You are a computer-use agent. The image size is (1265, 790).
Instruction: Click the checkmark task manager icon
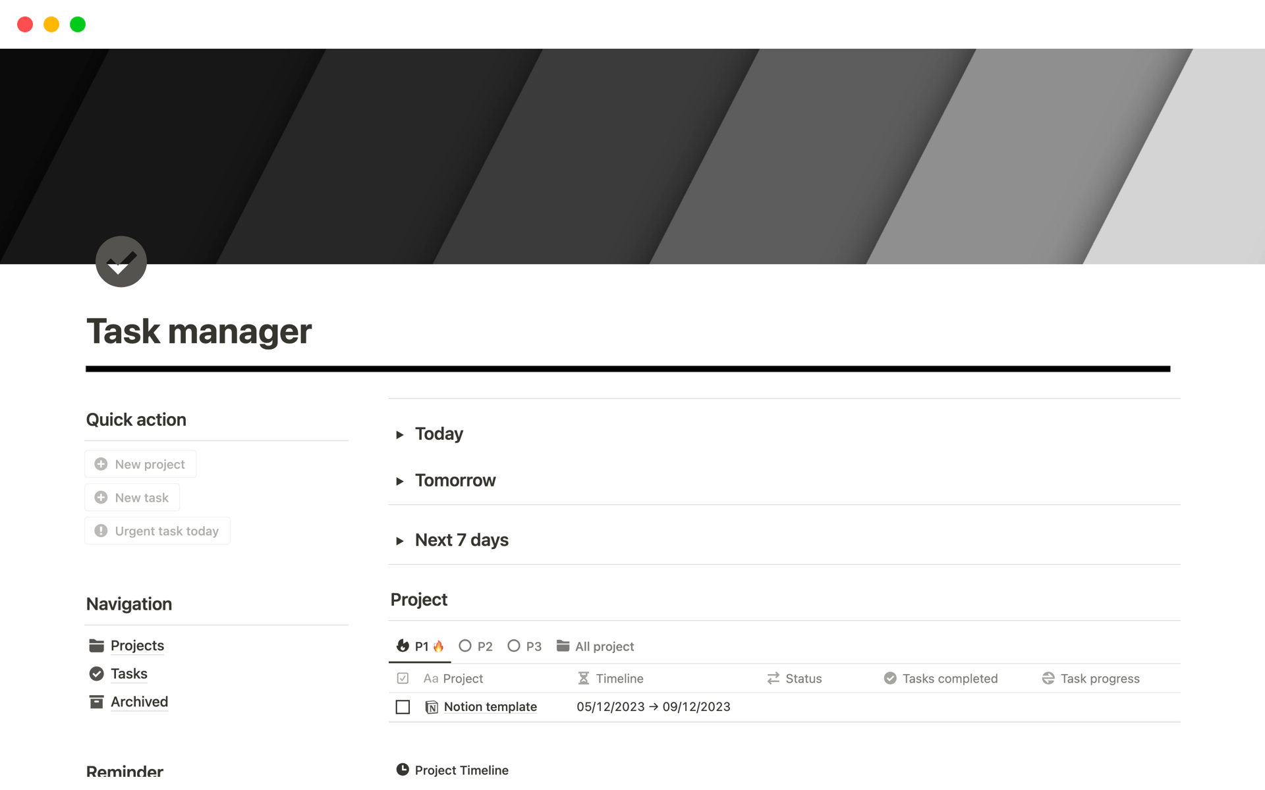click(x=123, y=263)
